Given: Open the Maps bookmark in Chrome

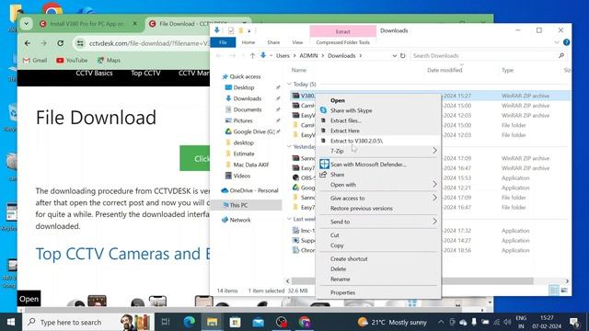Looking at the screenshot, I should (x=109, y=60).
